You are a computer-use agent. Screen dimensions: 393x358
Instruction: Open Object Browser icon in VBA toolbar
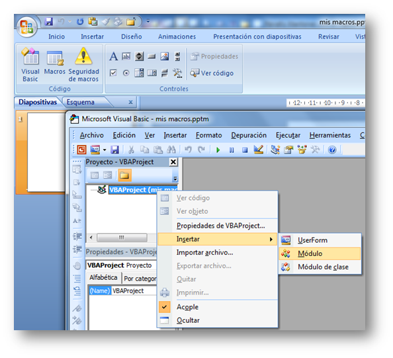click(302, 150)
